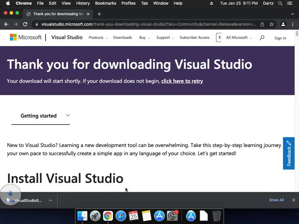Open a new tab with the plus icon
The width and height of the screenshot is (299, 224).
coord(99,14)
